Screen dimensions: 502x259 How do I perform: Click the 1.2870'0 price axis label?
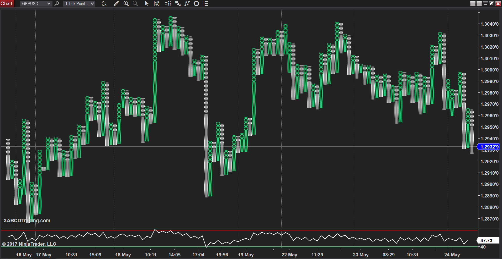(490, 219)
